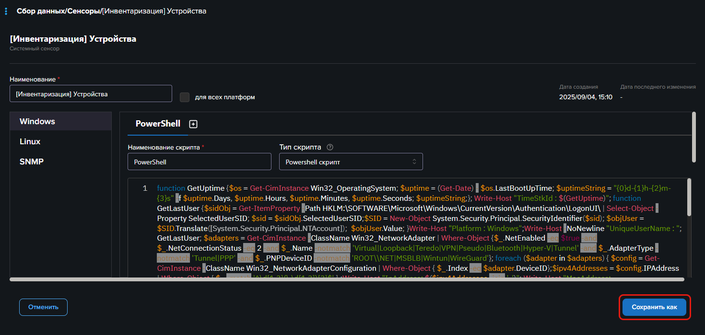Navigate to Сенсоры breadcrumb
Viewport: 705px width, 335px height.
(83, 11)
